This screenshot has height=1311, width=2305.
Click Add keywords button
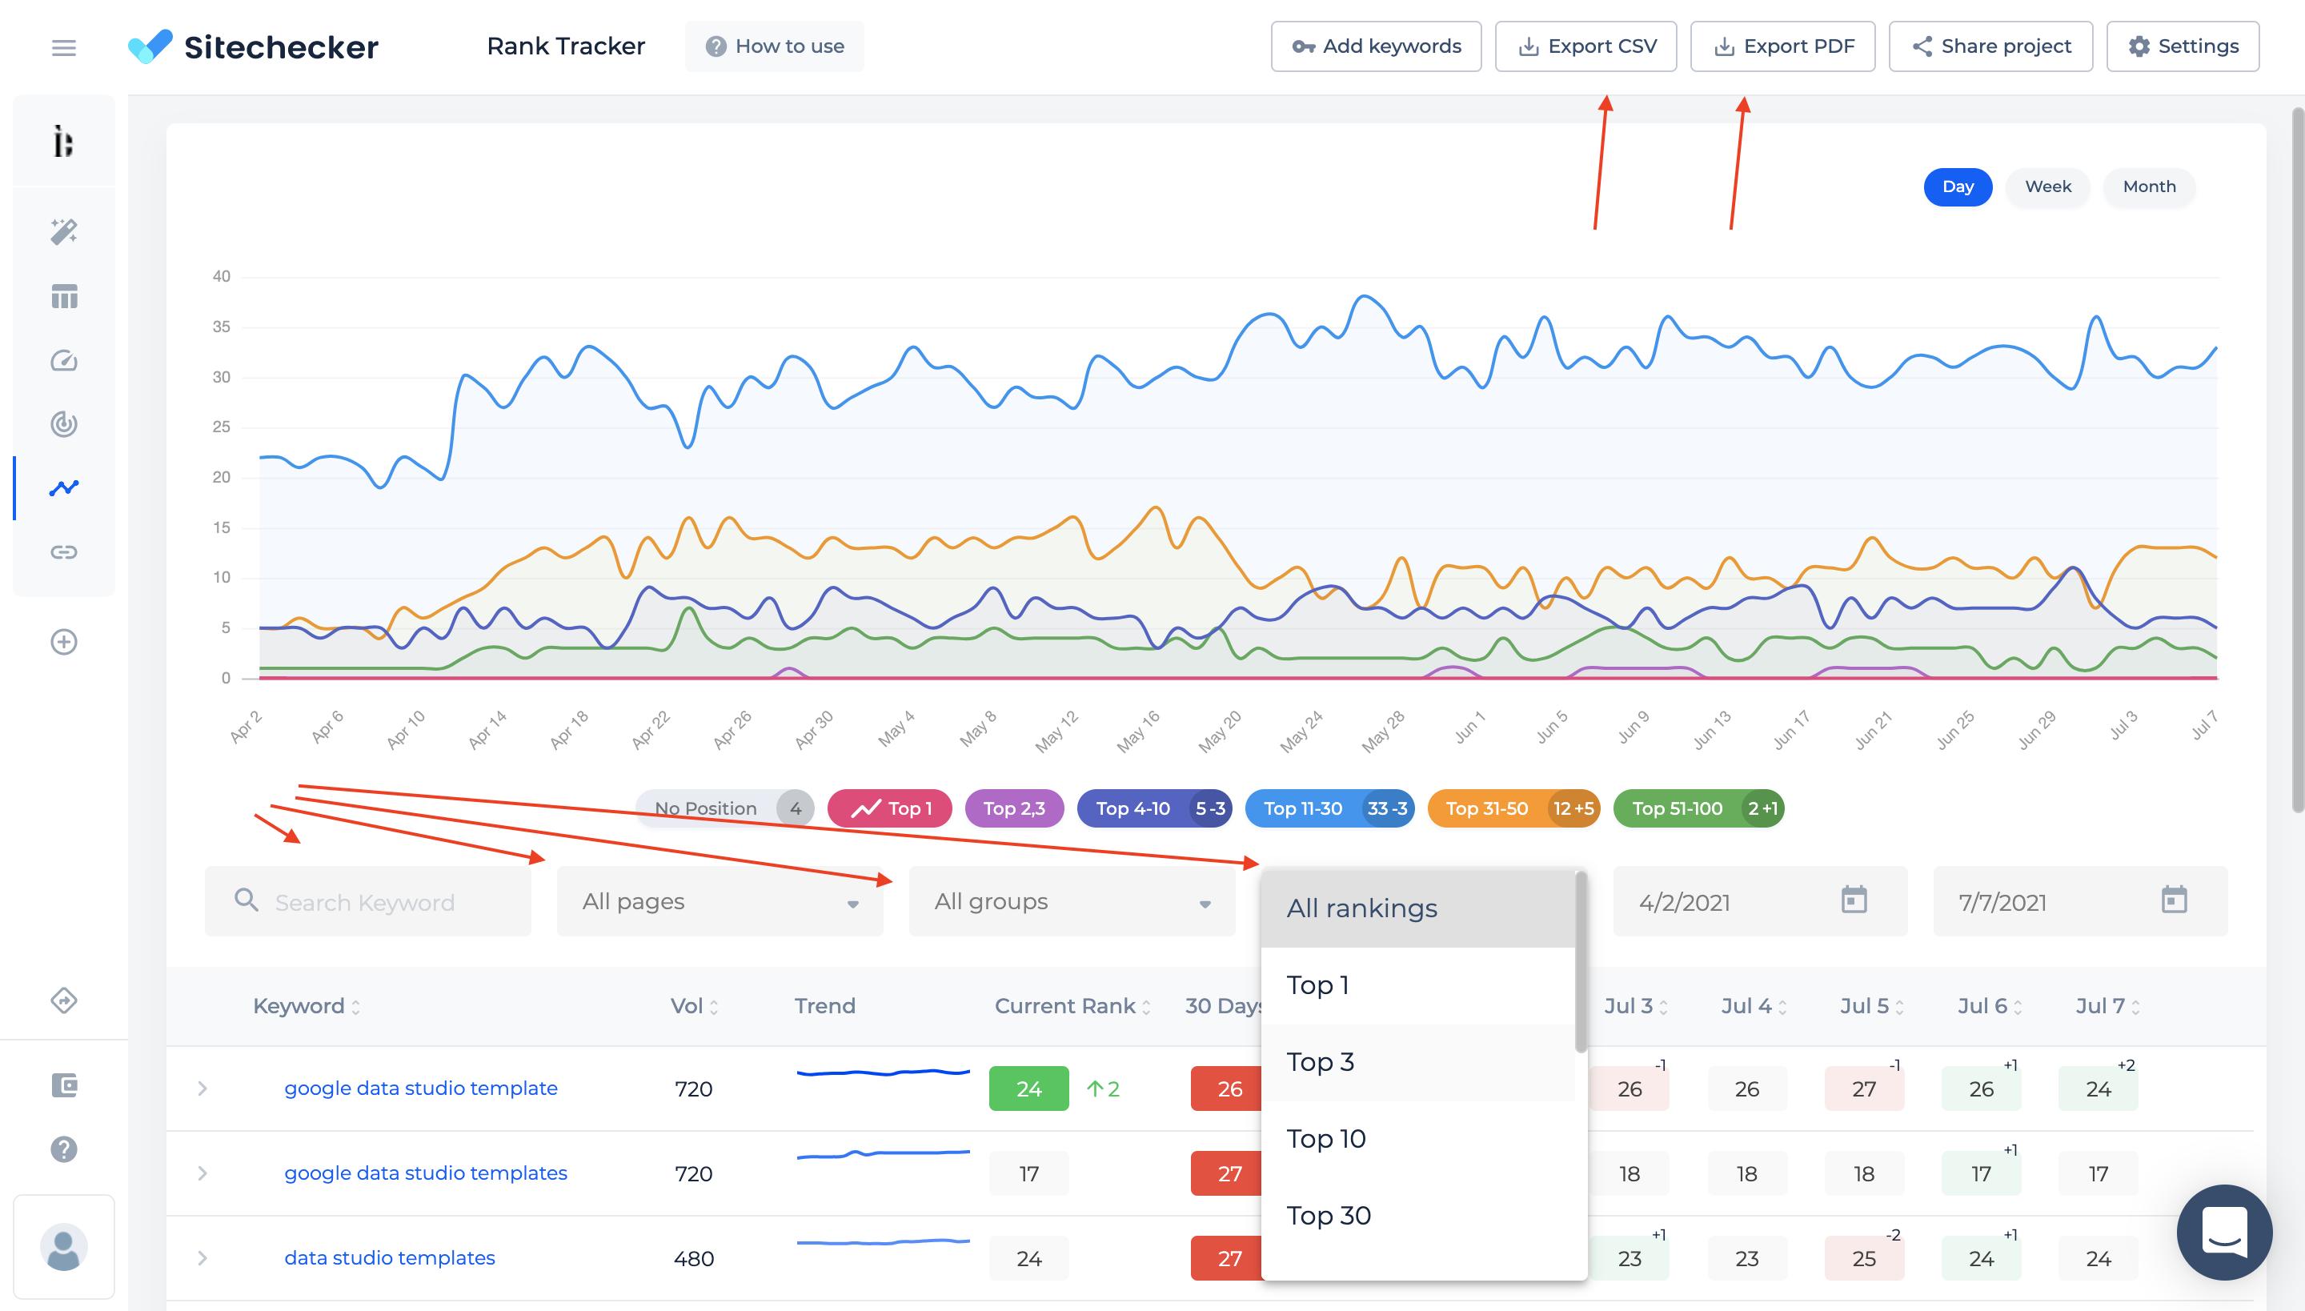(x=1376, y=46)
